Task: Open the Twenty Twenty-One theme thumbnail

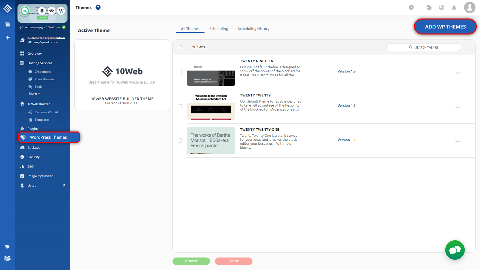Action: (x=211, y=140)
